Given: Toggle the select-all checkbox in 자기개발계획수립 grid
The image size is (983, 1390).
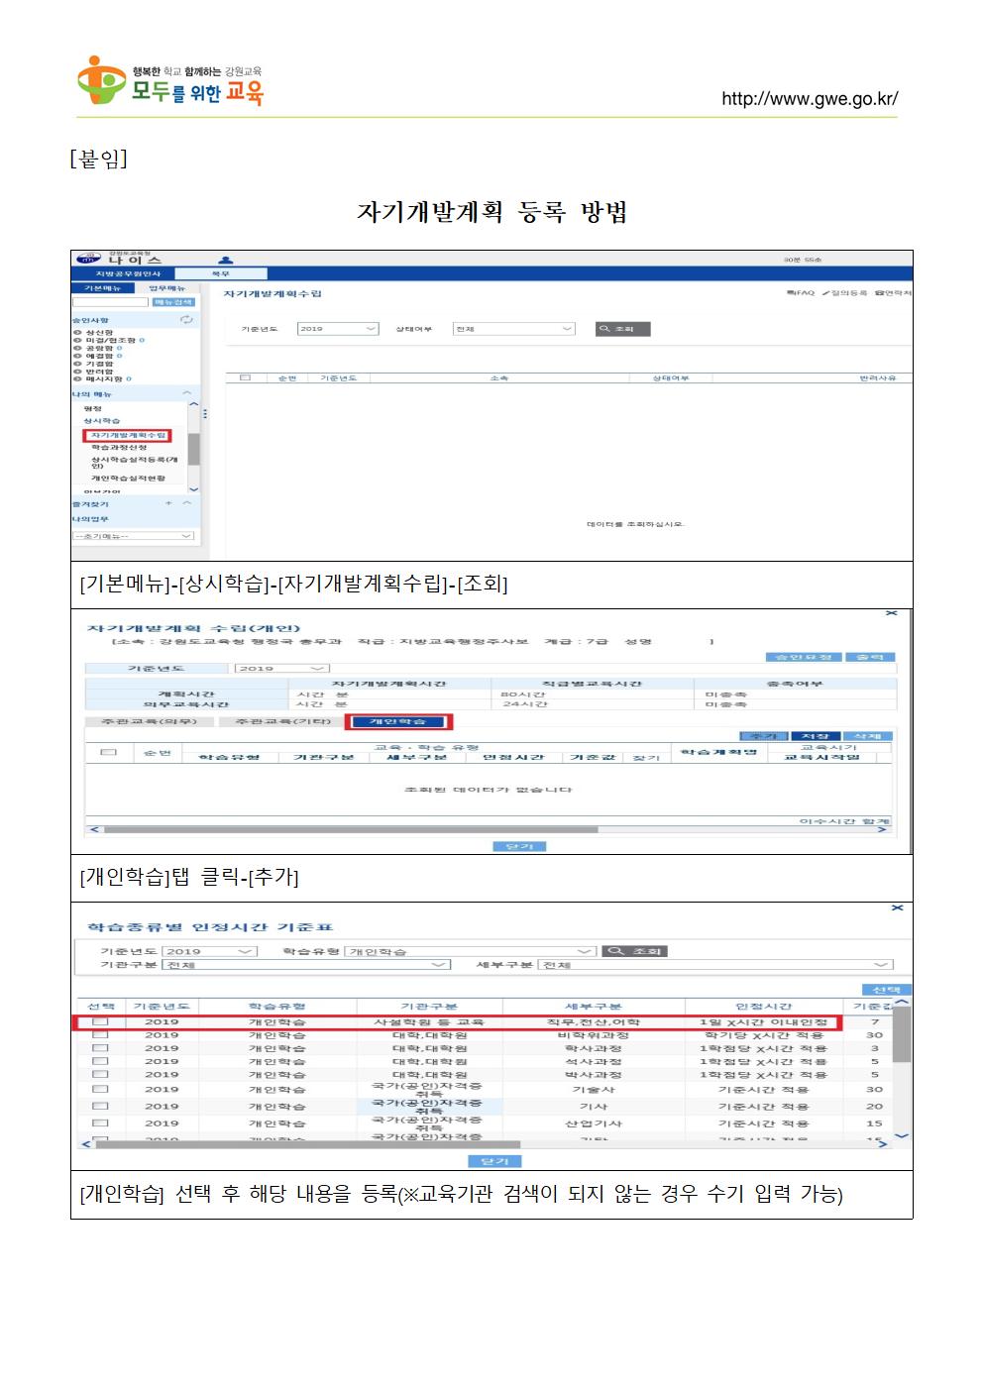Looking at the screenshot, I should coord(246,377).
